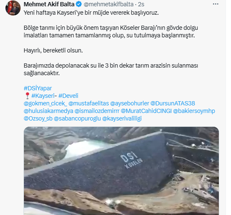
Task: Open the @kayserivaliligi mention
Action: click(x=122, y=118)
